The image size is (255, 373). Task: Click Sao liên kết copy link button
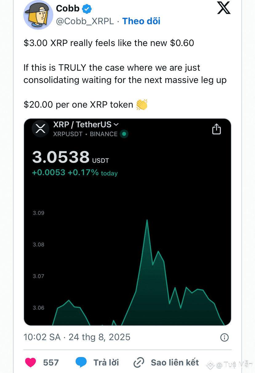pos(175,363)
